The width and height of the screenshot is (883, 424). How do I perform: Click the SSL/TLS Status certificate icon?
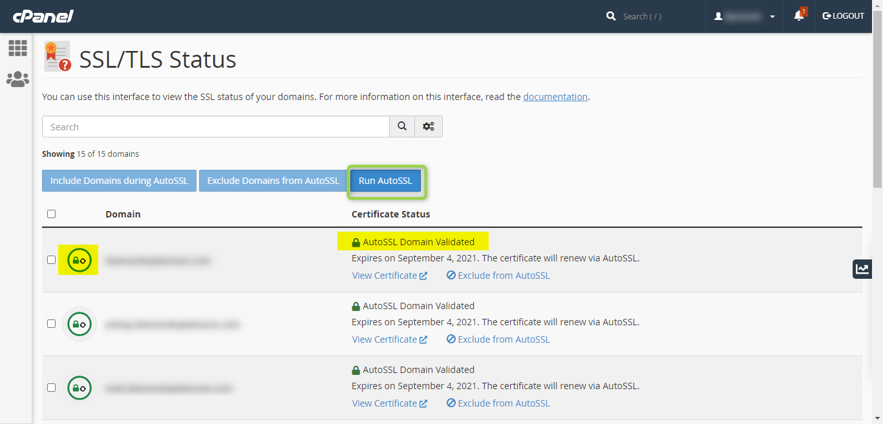pyautogui.click(x=58, y=57)
